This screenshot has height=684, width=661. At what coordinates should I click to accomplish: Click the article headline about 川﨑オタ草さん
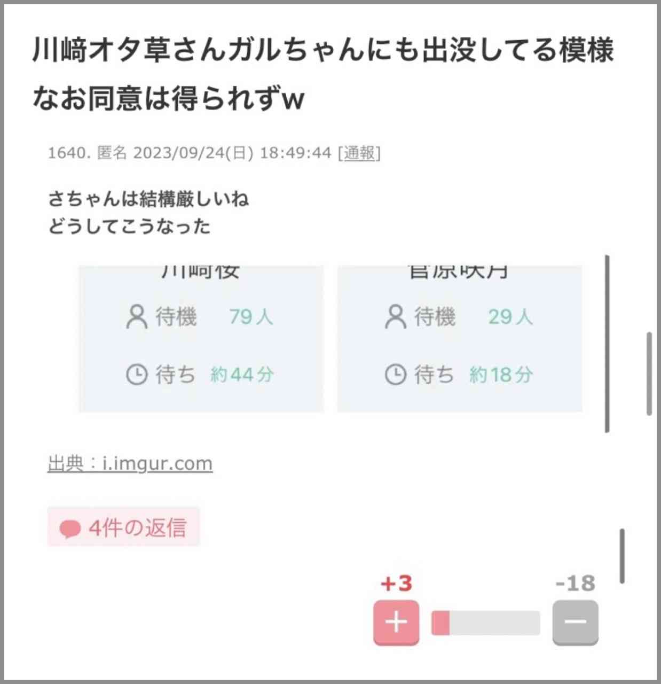tap(323, 74)
